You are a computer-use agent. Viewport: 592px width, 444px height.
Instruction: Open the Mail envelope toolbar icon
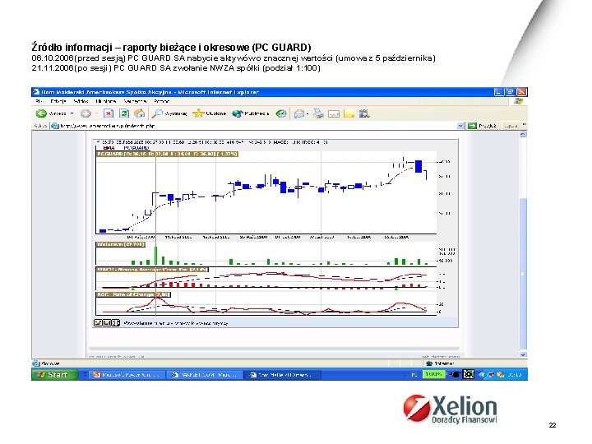[x=299, y=113]
